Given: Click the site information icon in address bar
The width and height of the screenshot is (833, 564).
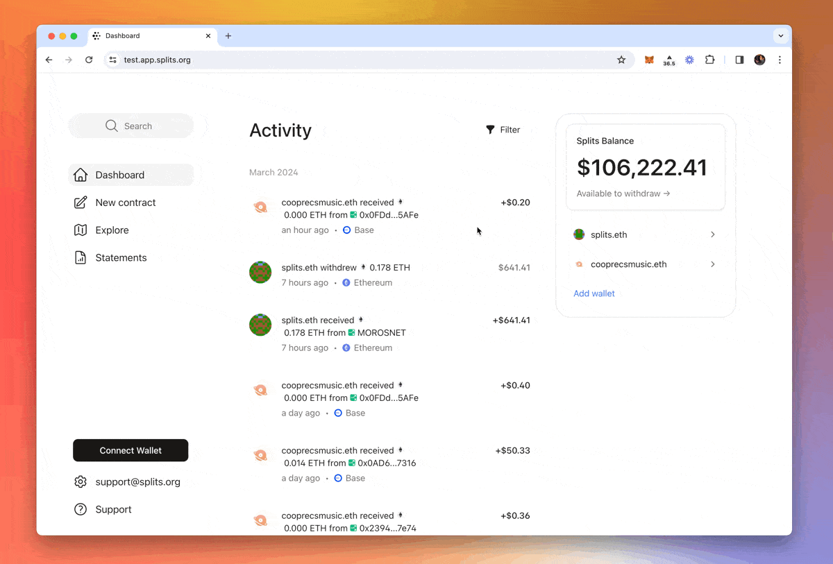Looking at the screenshot, I should (113, 60).
